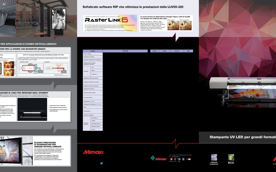Click the 'Dimensioni di spedizione' table row
Image resolution: width=276 pixels, height=172 pixels.
pos(93,104)
